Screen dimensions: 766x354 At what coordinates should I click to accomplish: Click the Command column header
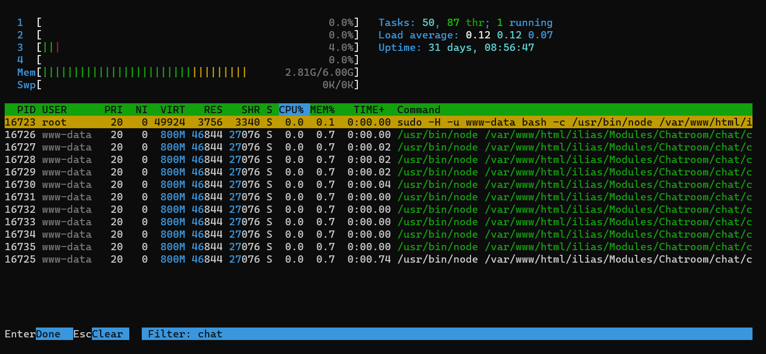coord(419,110)
